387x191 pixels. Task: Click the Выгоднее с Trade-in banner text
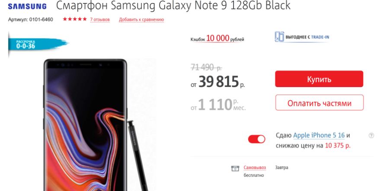pyautogui.click(x=307, y=37)
